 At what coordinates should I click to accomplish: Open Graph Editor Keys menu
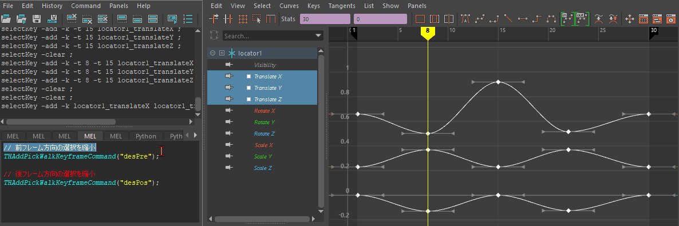point(314,6)
